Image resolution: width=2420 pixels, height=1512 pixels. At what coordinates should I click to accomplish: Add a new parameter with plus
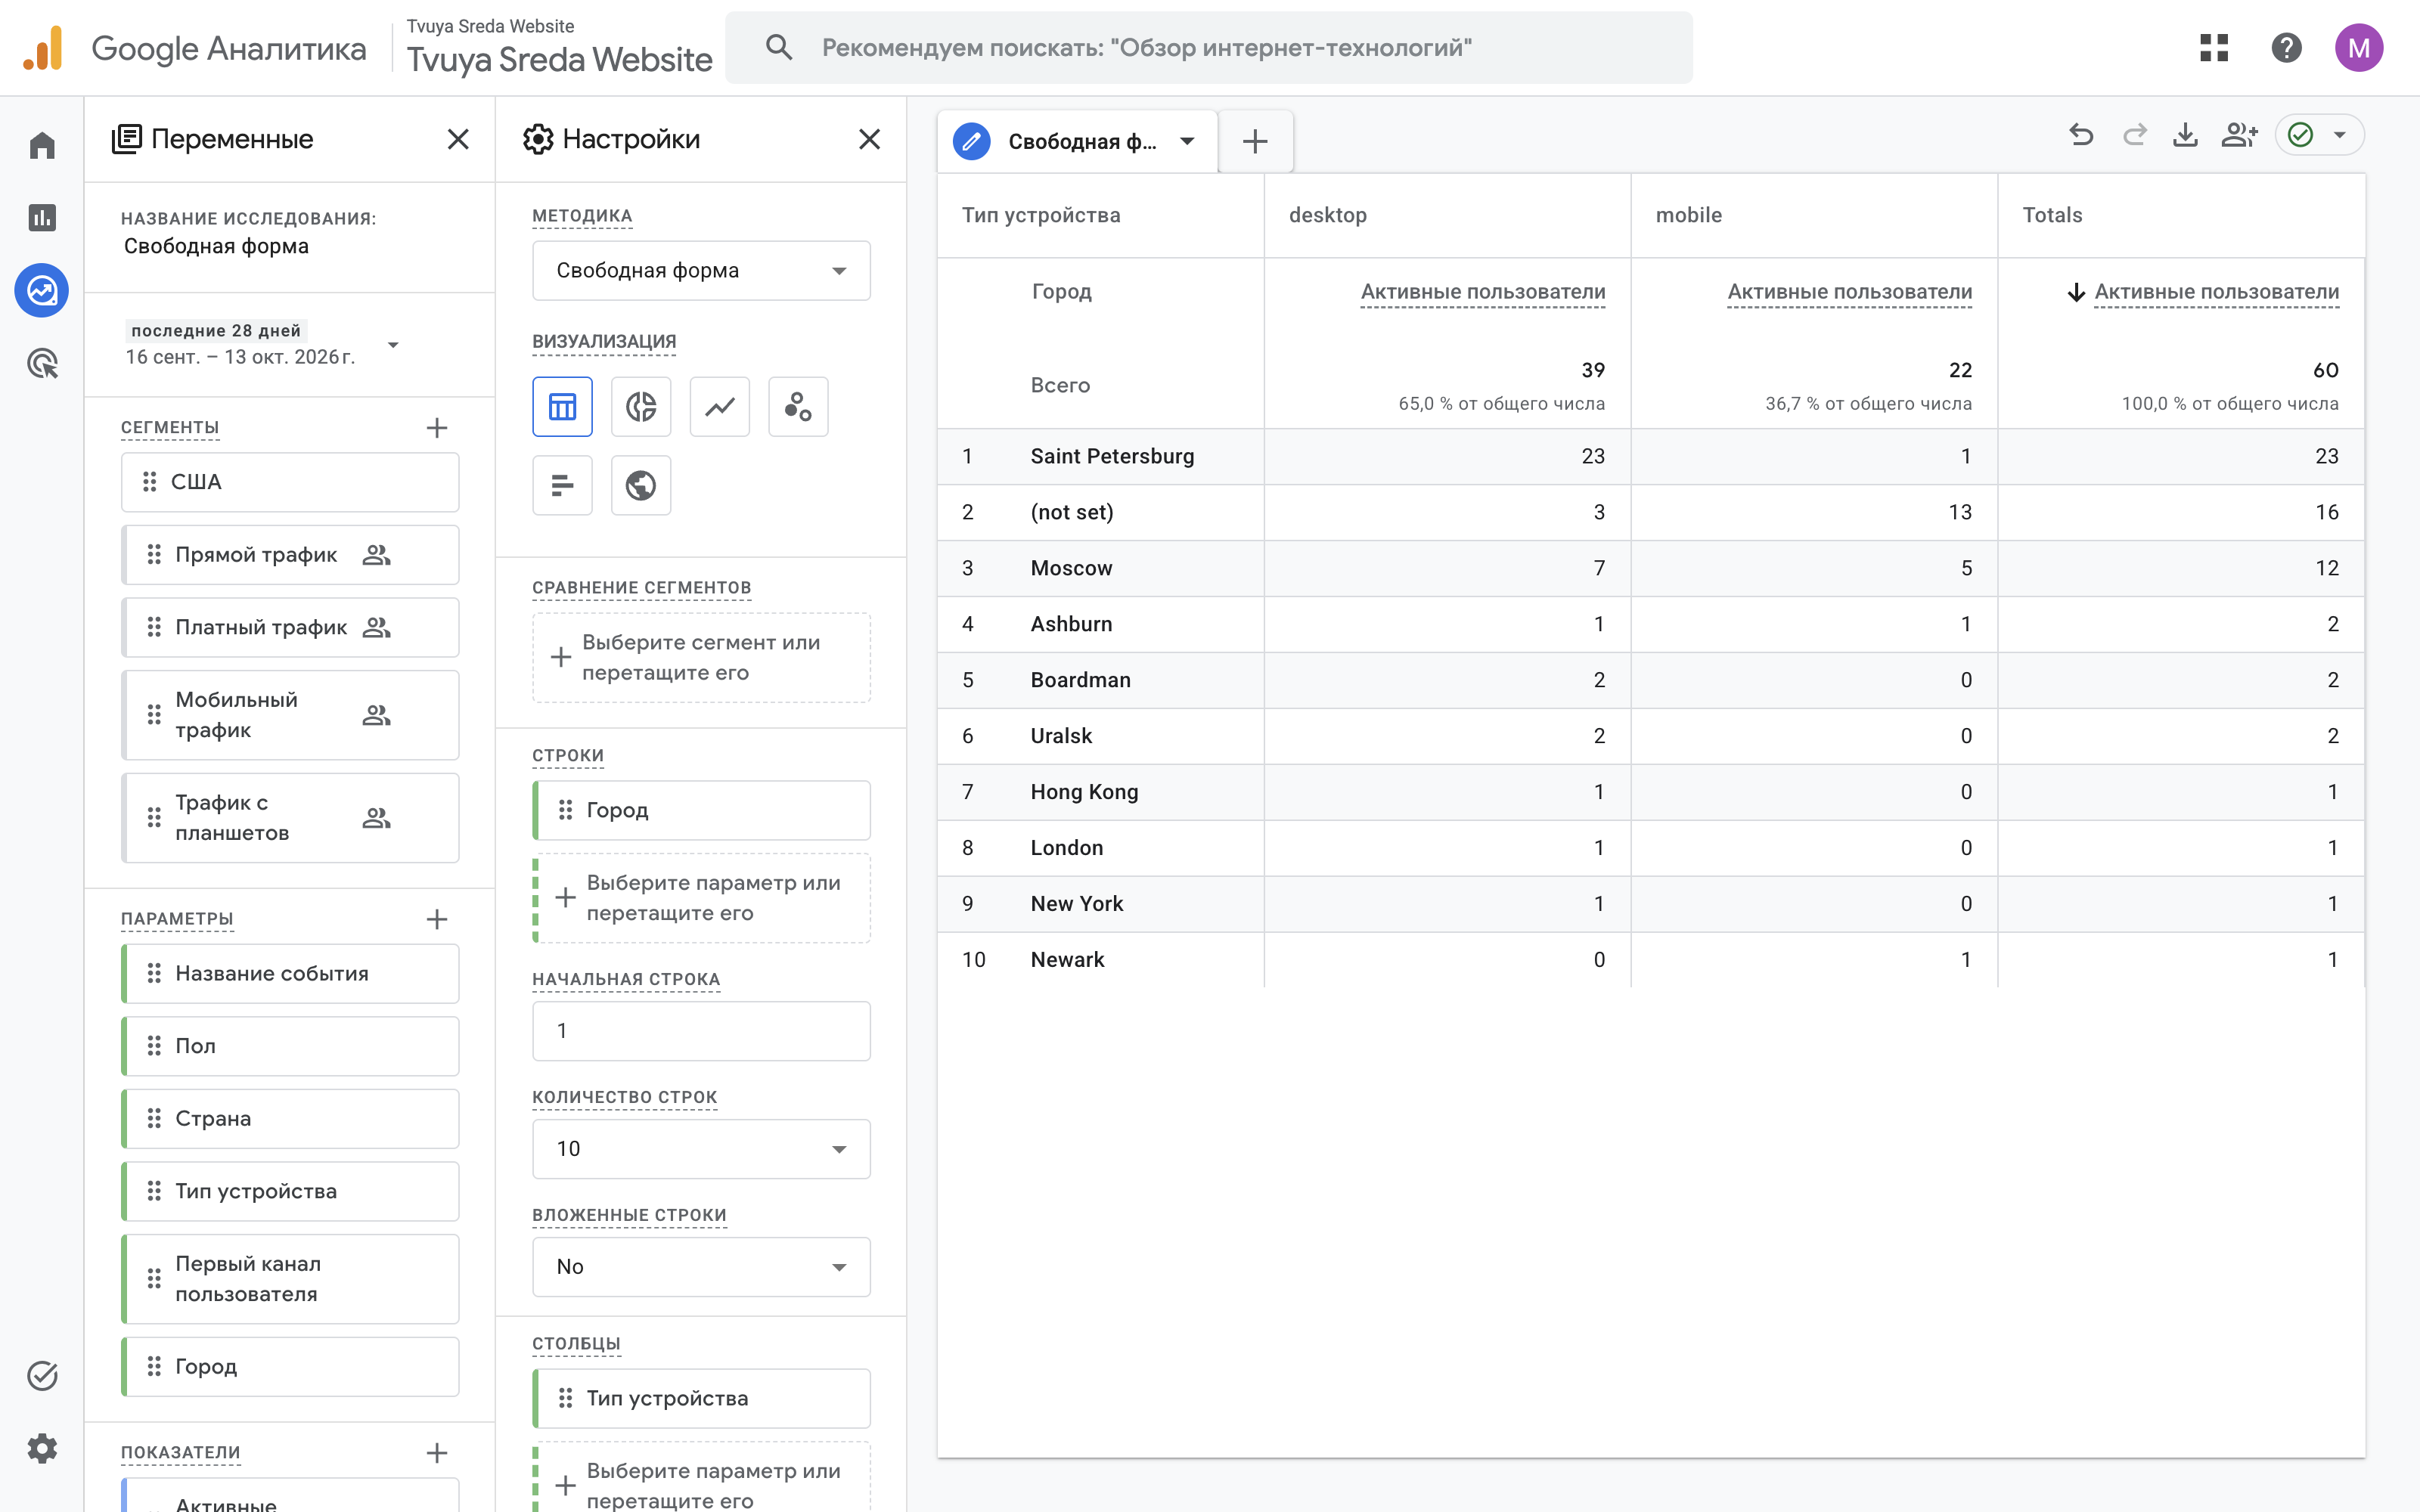437,919
